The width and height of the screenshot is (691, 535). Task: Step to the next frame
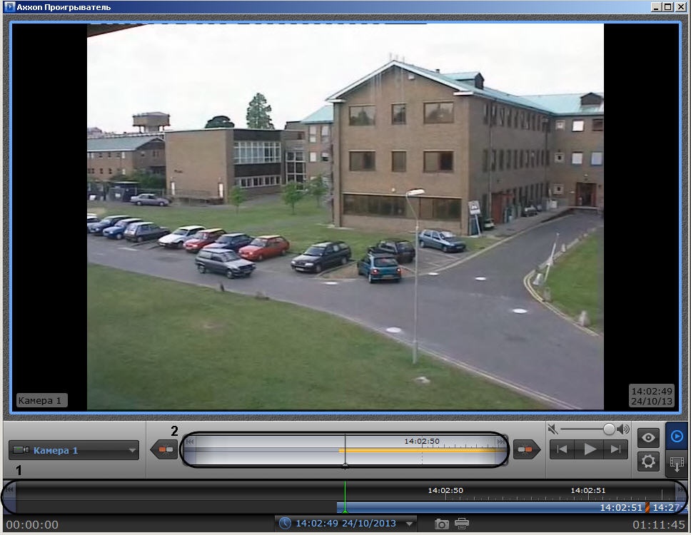(615, 449)
